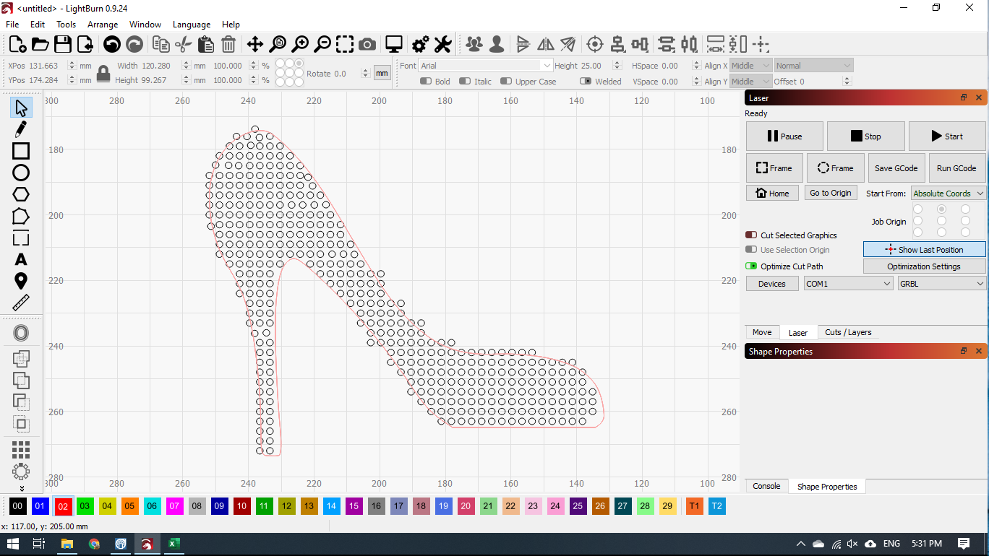Select the Ellipse drawing tool
This screenshot has height=556, width=989.
(20, 173)
